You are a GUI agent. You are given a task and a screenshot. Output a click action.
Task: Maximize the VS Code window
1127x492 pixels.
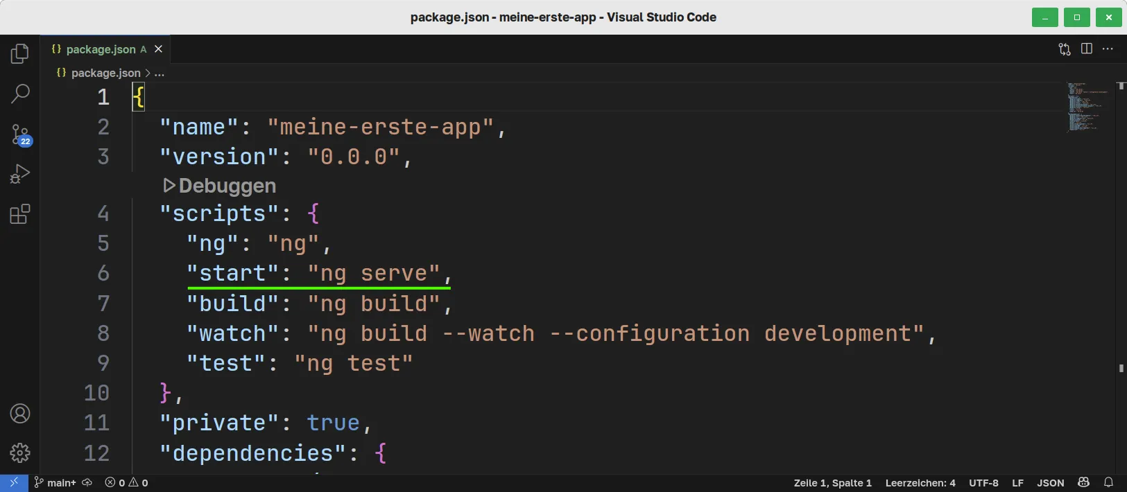[x=1076, y=17]
